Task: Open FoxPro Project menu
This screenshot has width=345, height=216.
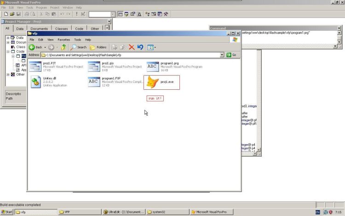Action: tap(55, 7)
